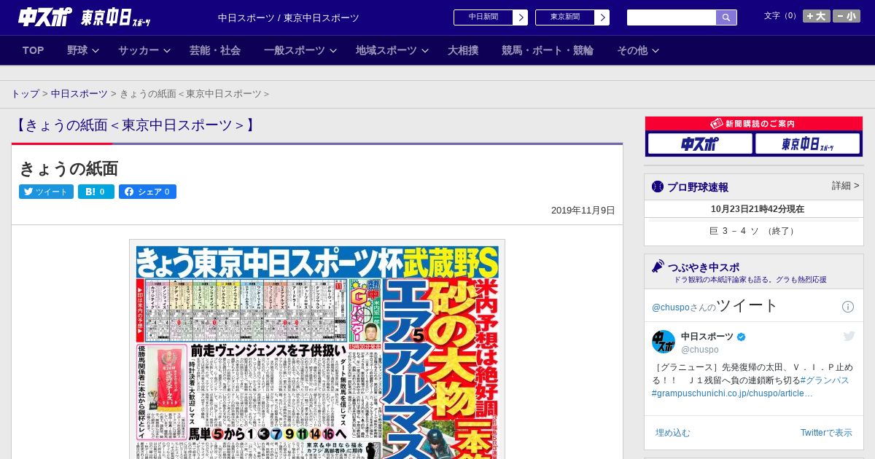Click the search magnifier button
This screenshot has height=459, width=875.
(726, 17)
